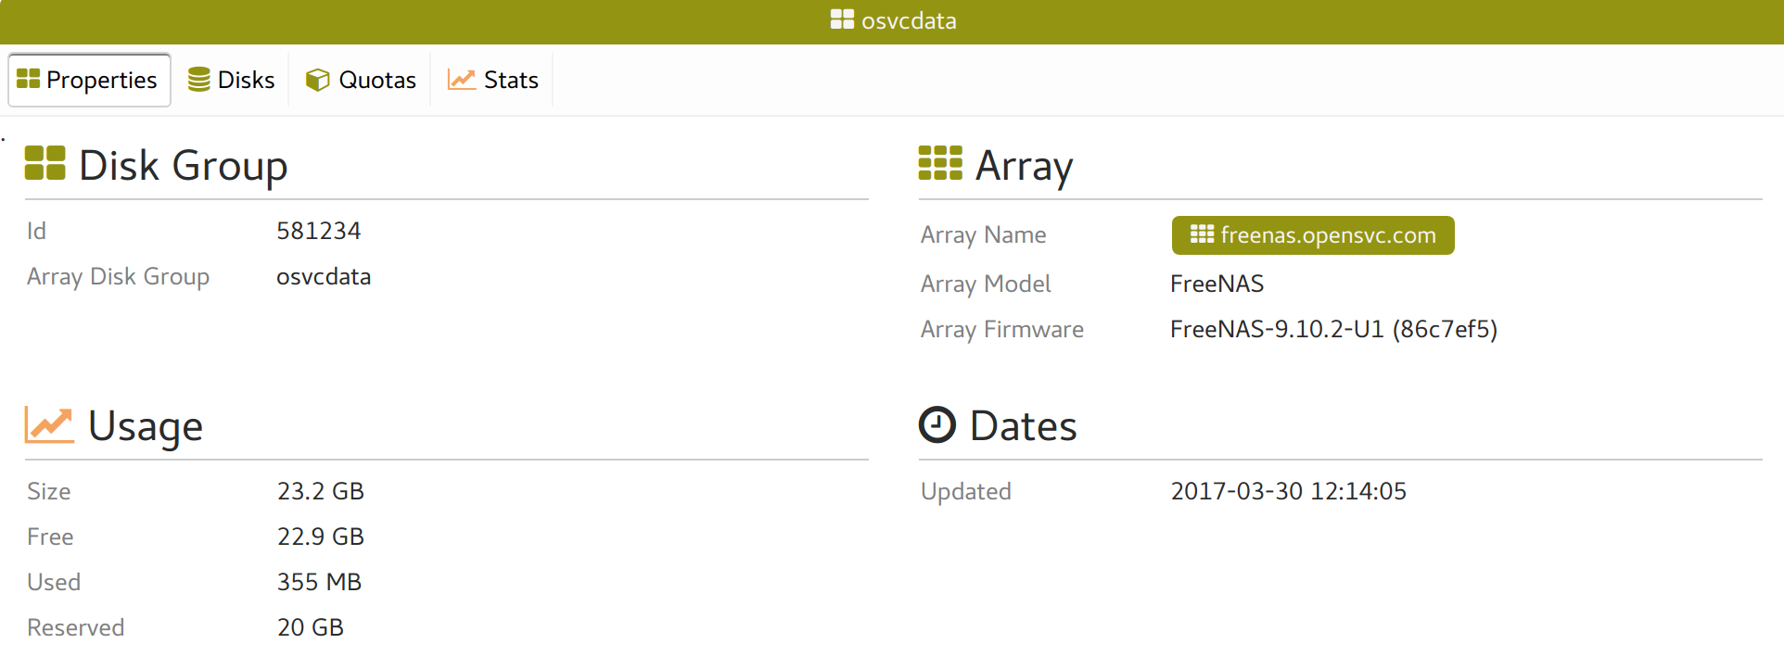Image resolution: width=1784 pixels, height=669 pixels.
Task: Click the Array heading grid icon
Action: pyautogui.click(x=940, y=163)
